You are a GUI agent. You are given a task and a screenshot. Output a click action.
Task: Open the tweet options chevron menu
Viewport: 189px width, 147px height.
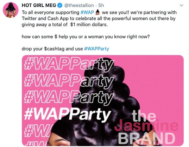pyautogui.click(x=181, y=5)
